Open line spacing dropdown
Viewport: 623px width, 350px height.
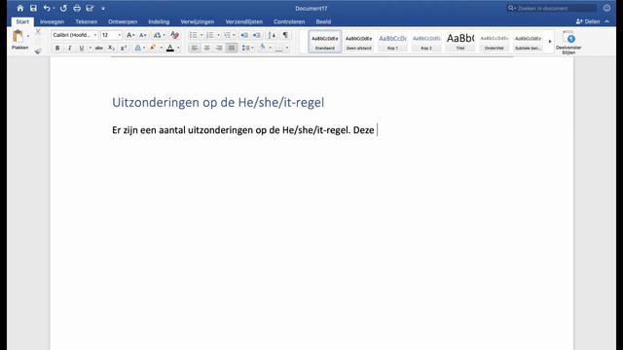[247, 48]
